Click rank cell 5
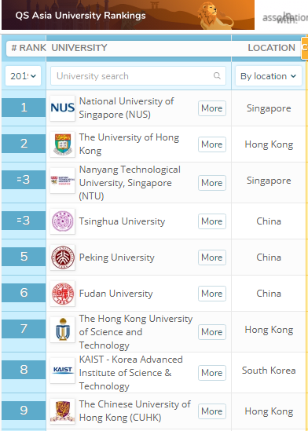The height and width of the screenshot is (431, 308). [24, 257]
